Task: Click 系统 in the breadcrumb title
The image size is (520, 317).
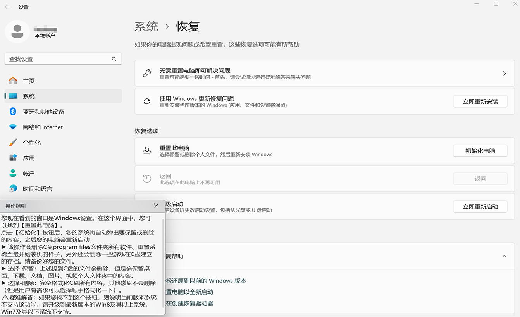Action: click(x=146, y=27)
